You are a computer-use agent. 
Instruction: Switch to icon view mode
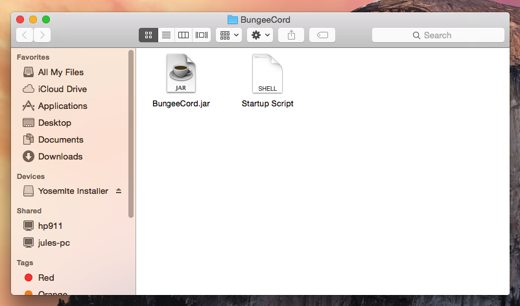coord(148,35)
